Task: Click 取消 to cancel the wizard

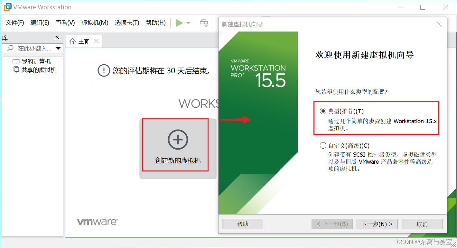Action: pos(422,224)
